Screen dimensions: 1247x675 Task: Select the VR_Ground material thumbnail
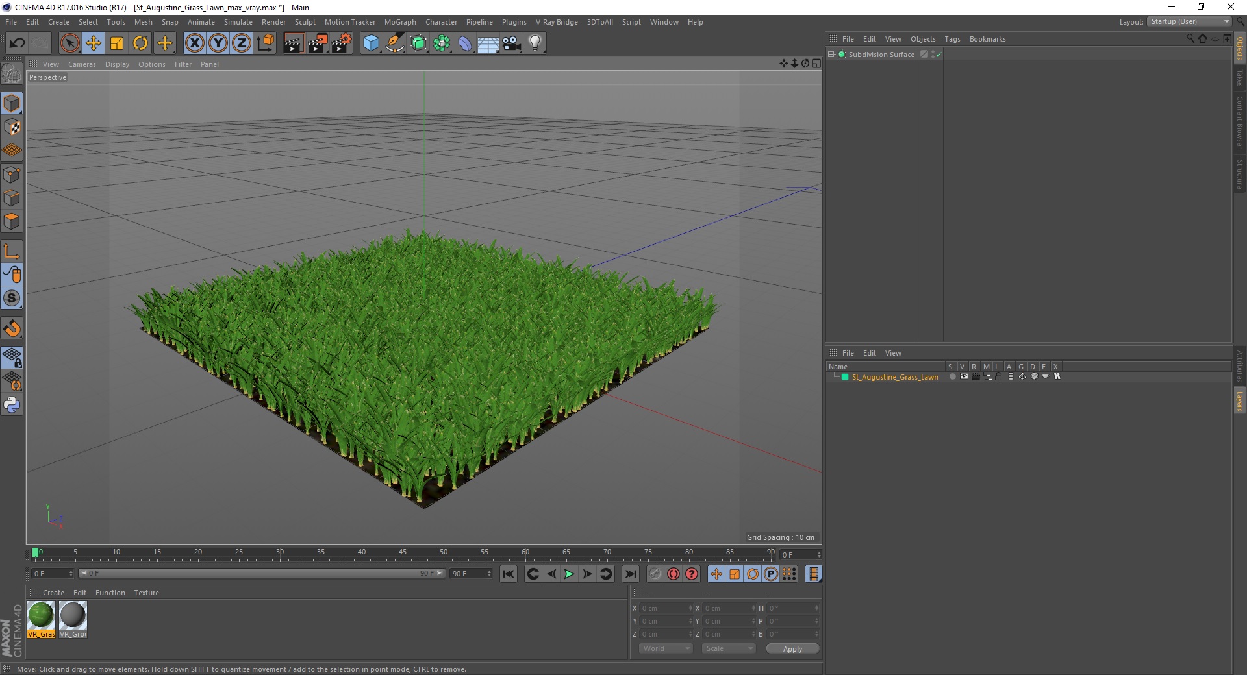[73, 620]
